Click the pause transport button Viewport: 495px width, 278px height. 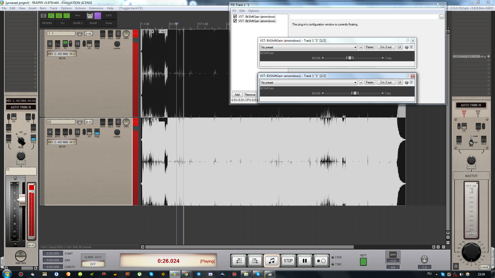point(304,261)
